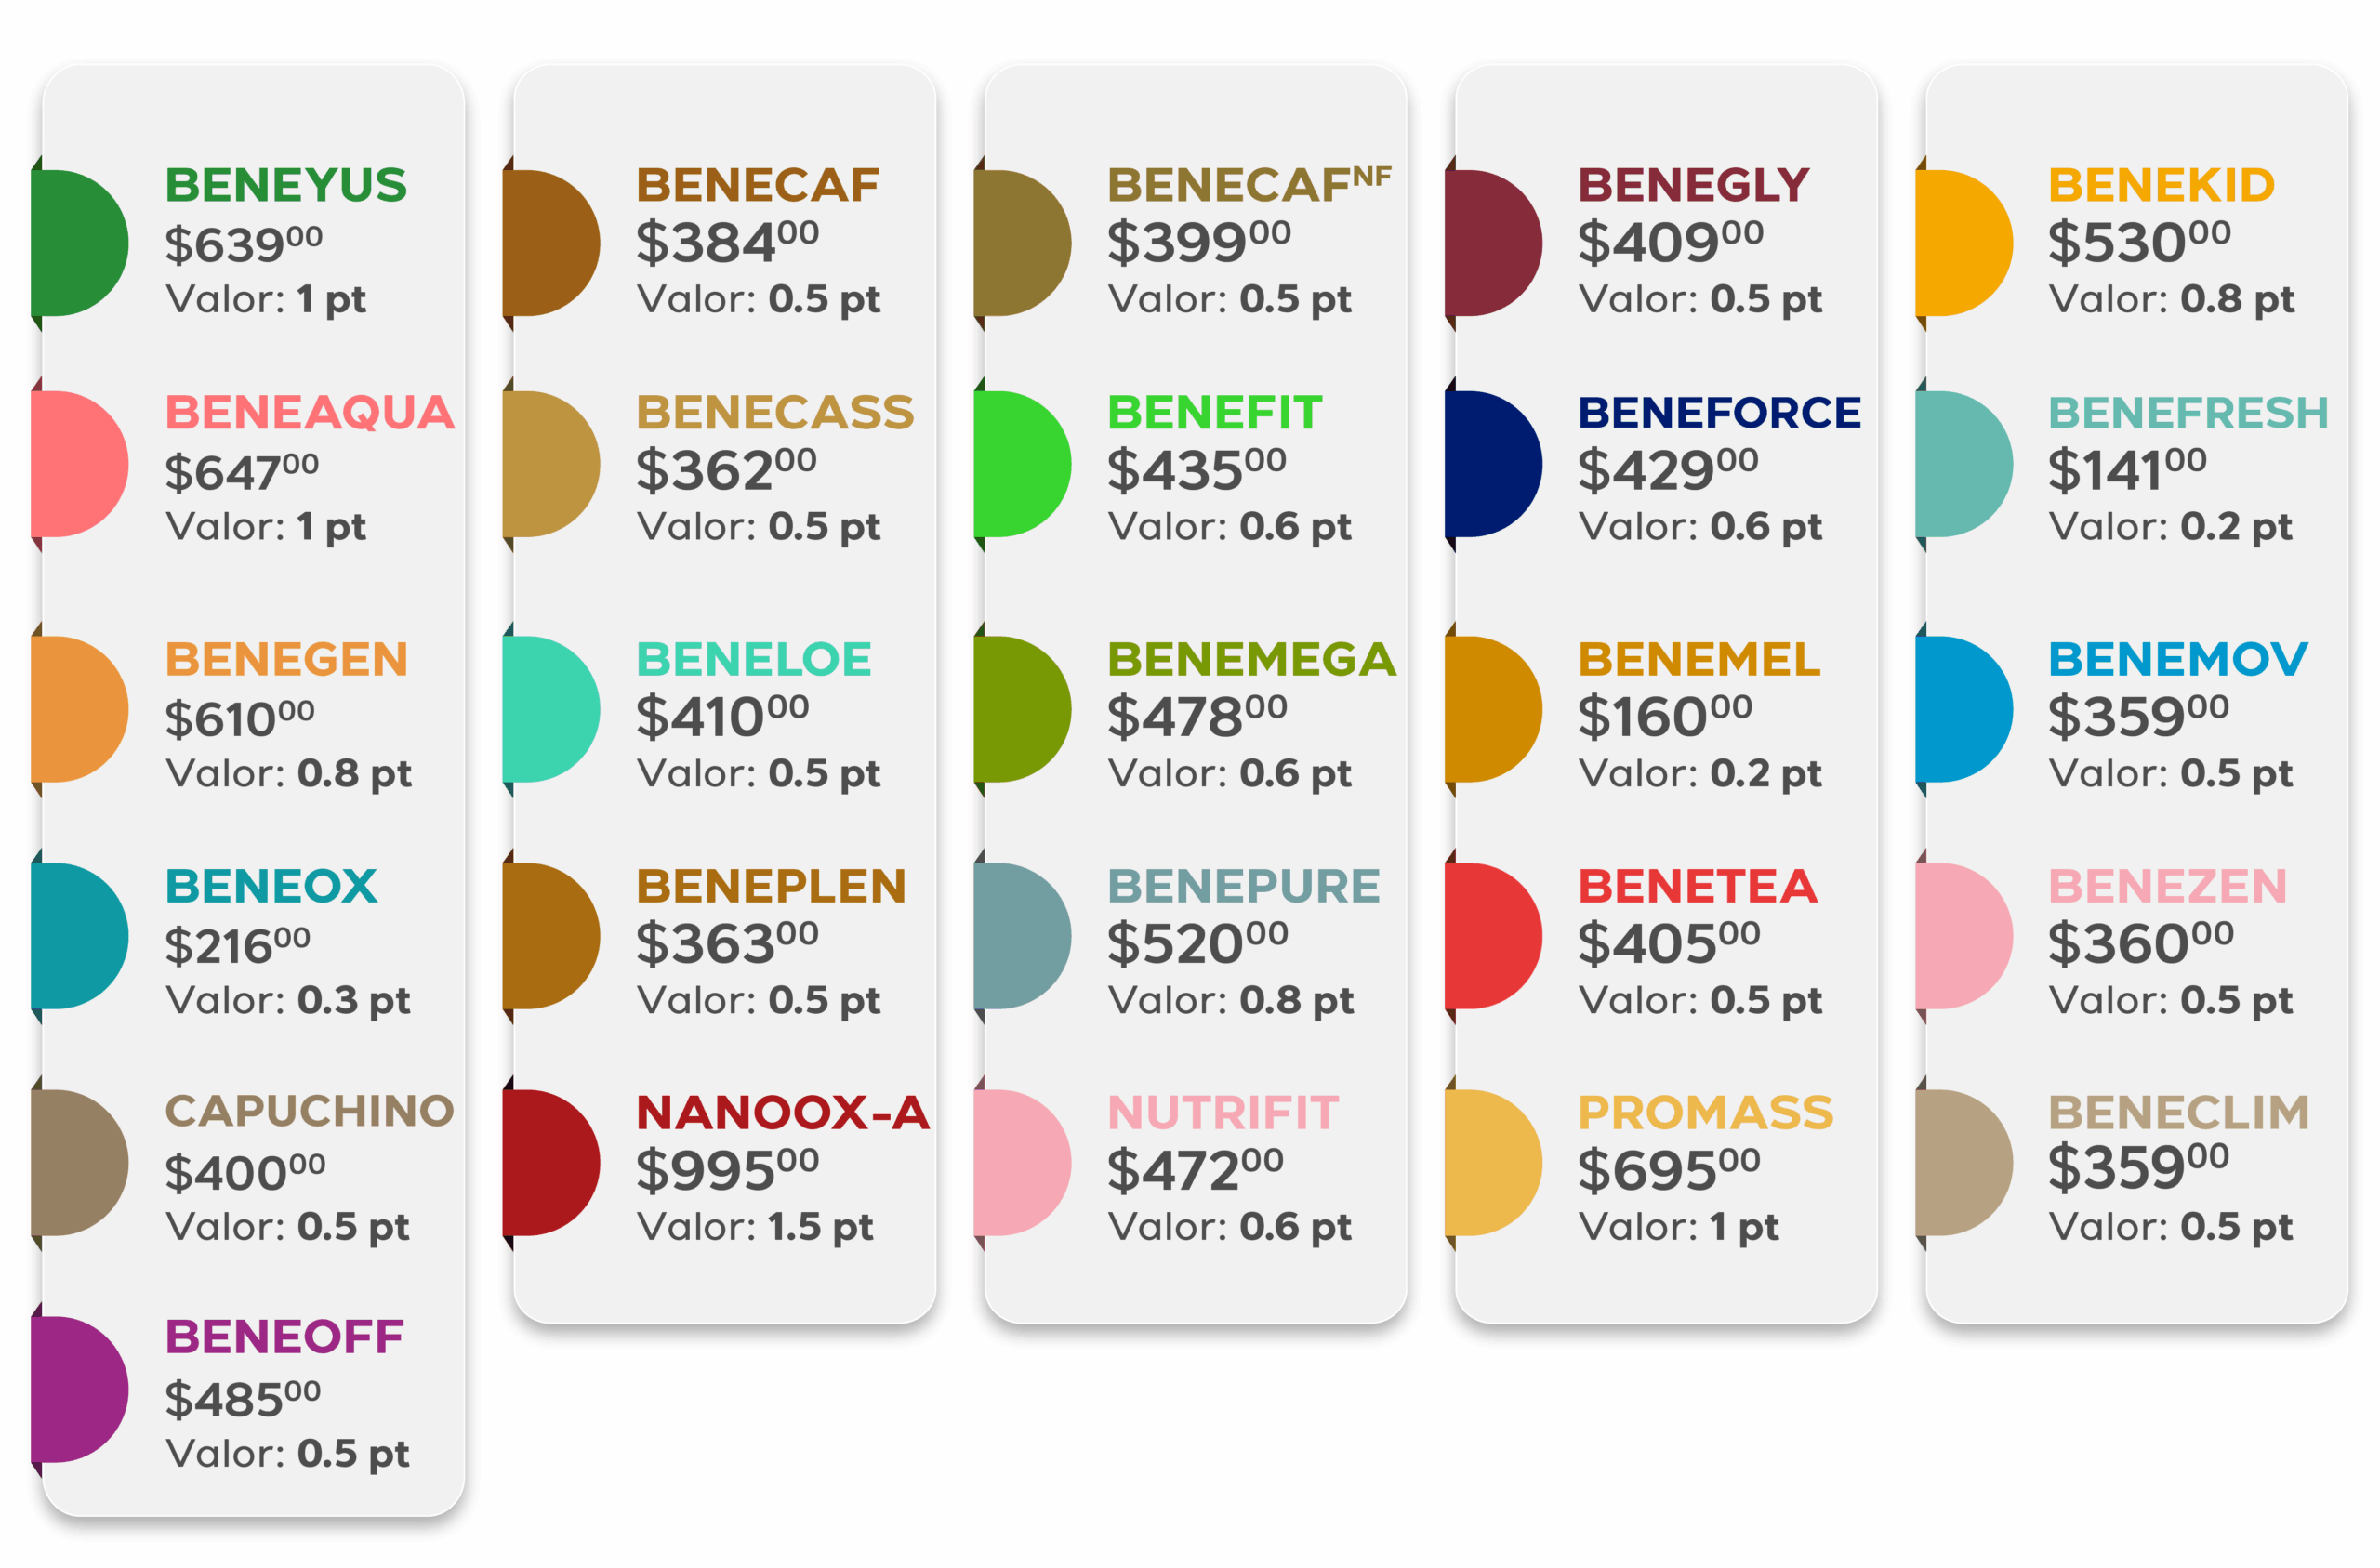Click the BENEMOV product heading

tap(2178, 659)
